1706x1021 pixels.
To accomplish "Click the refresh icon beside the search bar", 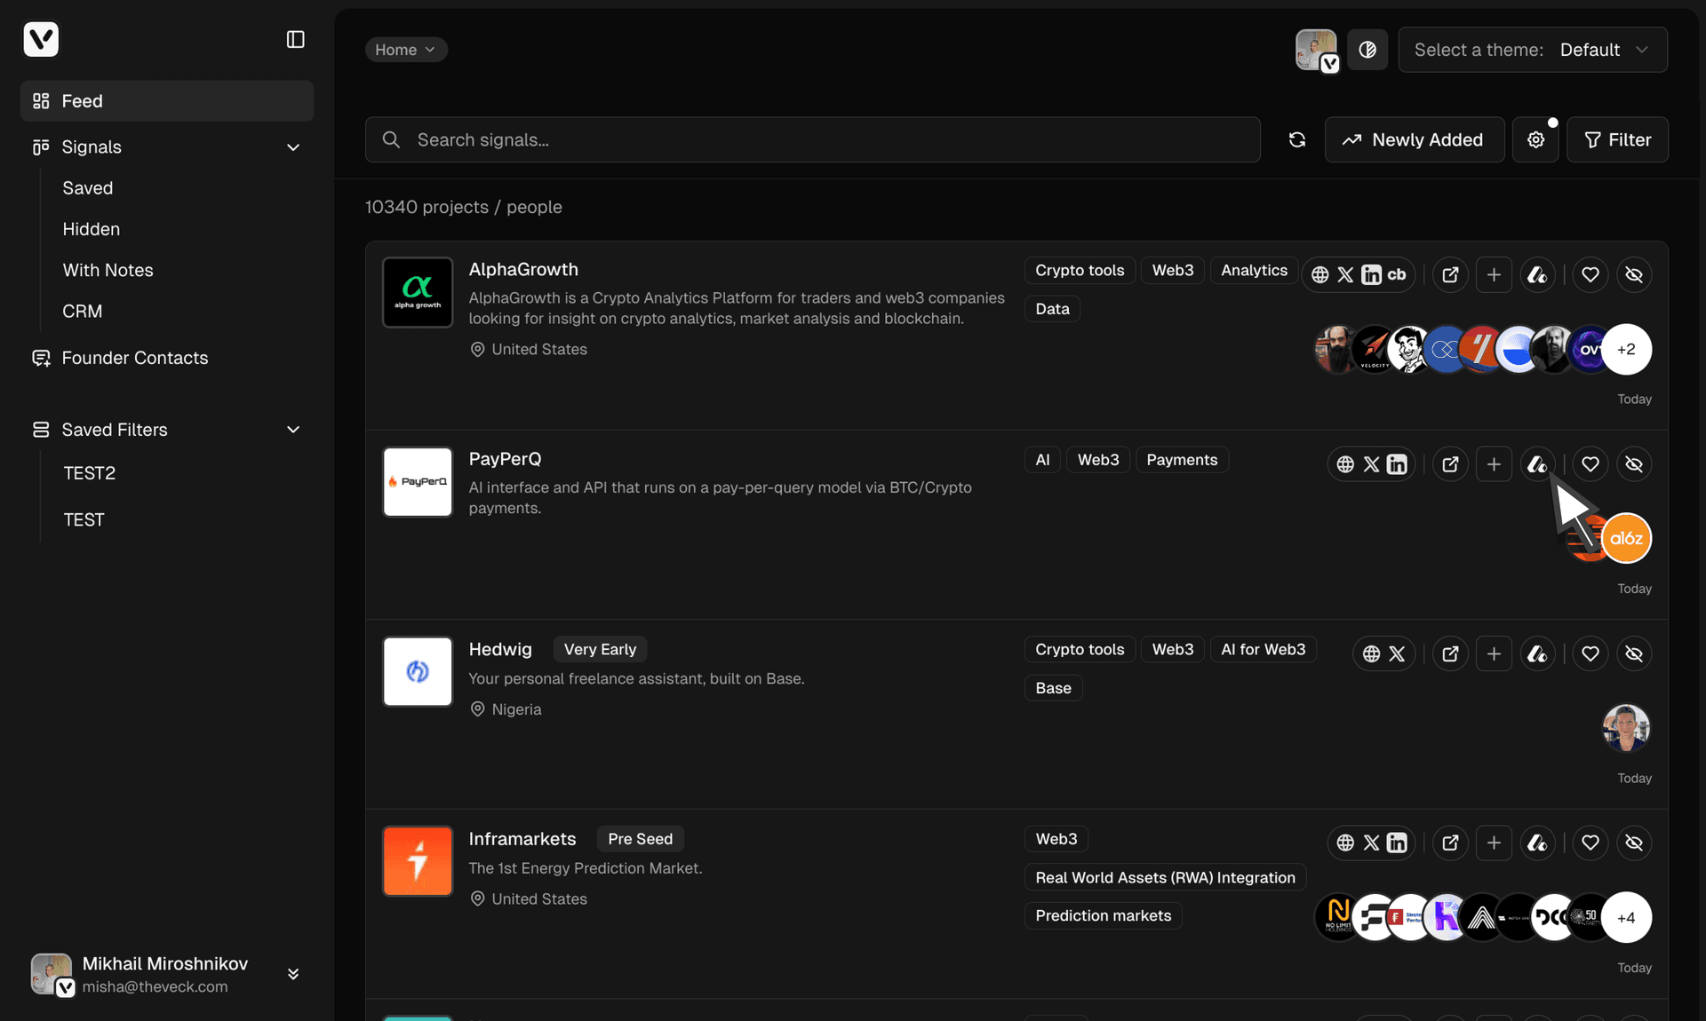I will click(1297, 139).
